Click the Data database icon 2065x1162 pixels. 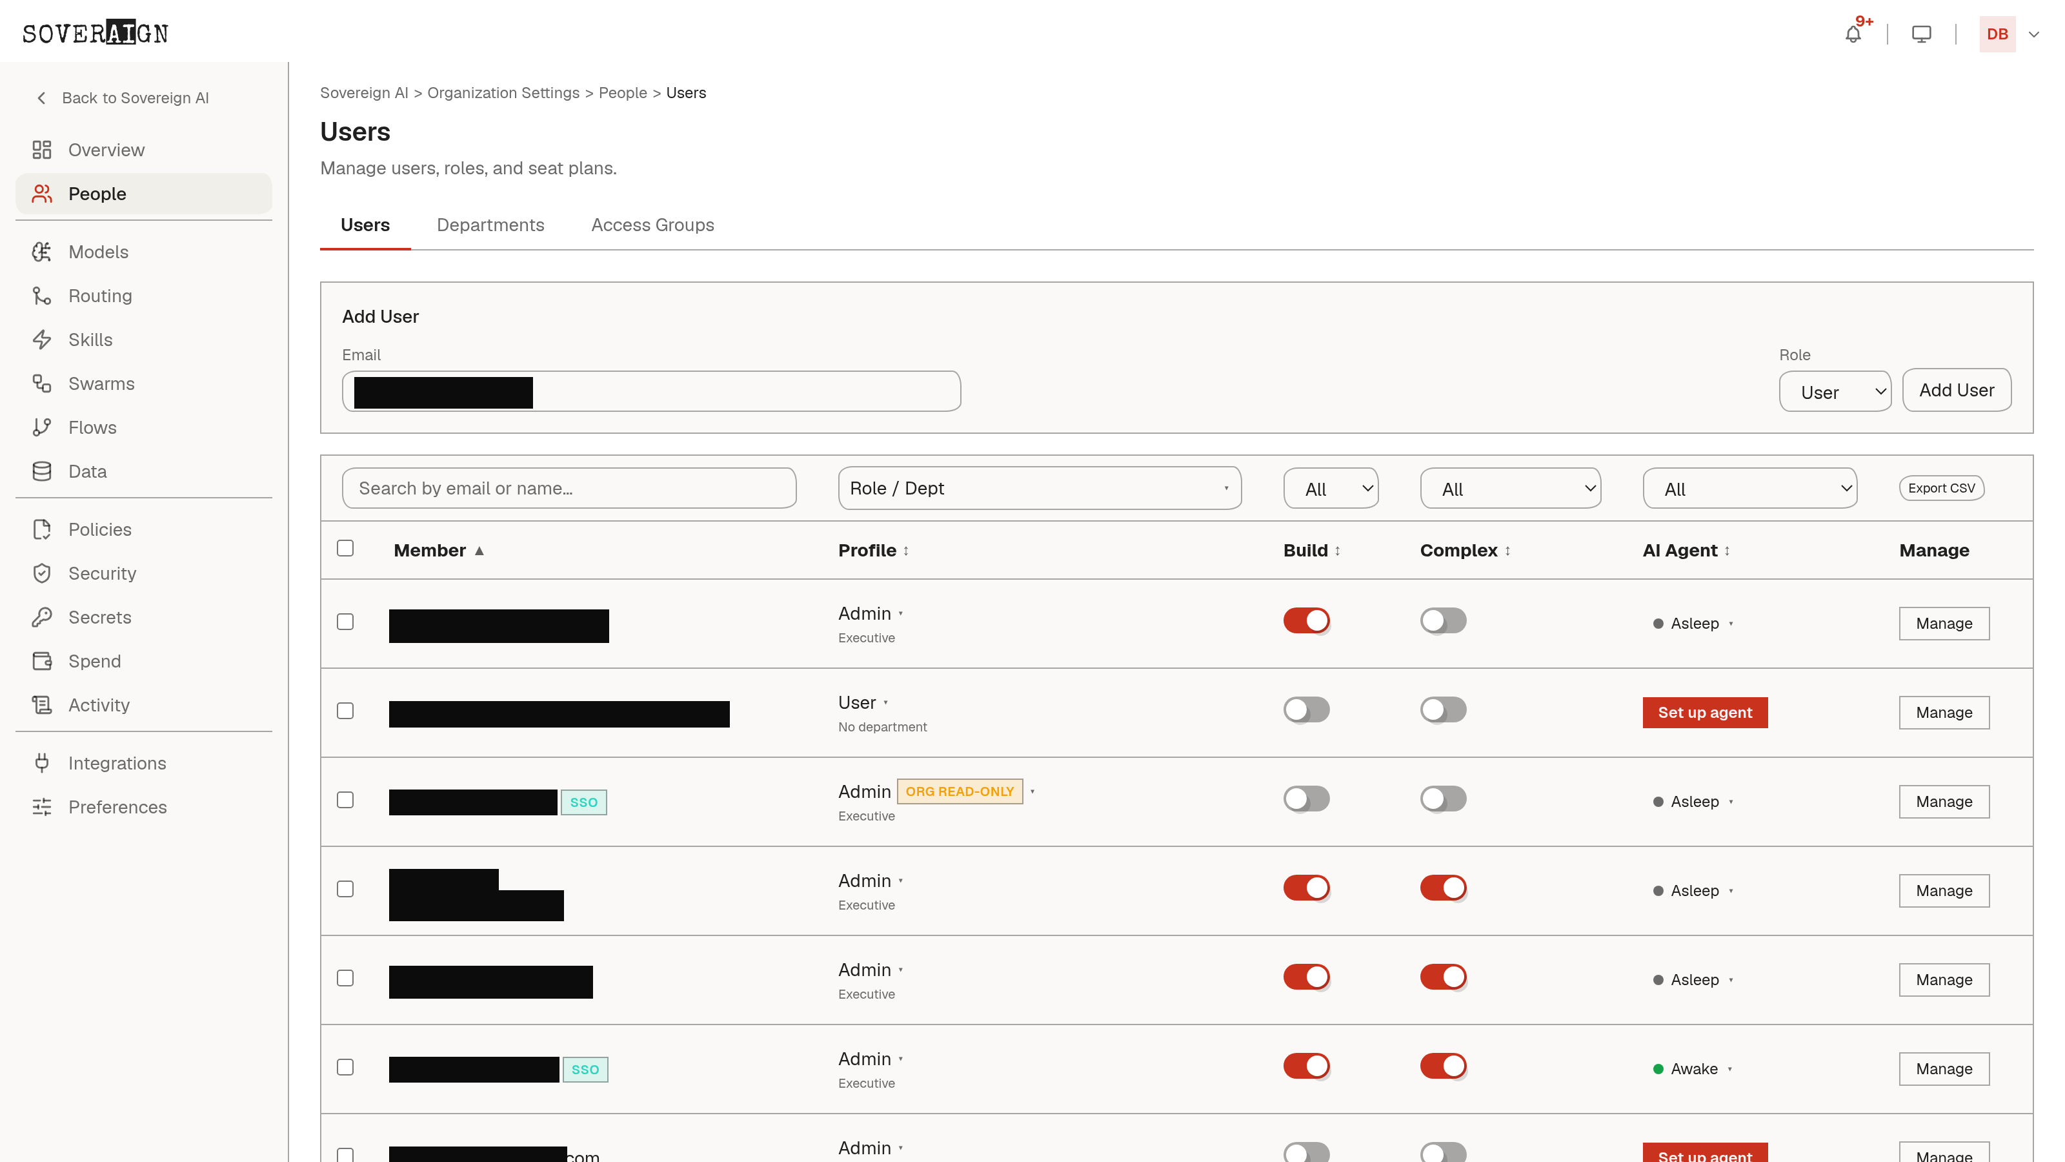pyautogui.click(x=42, y=471)
